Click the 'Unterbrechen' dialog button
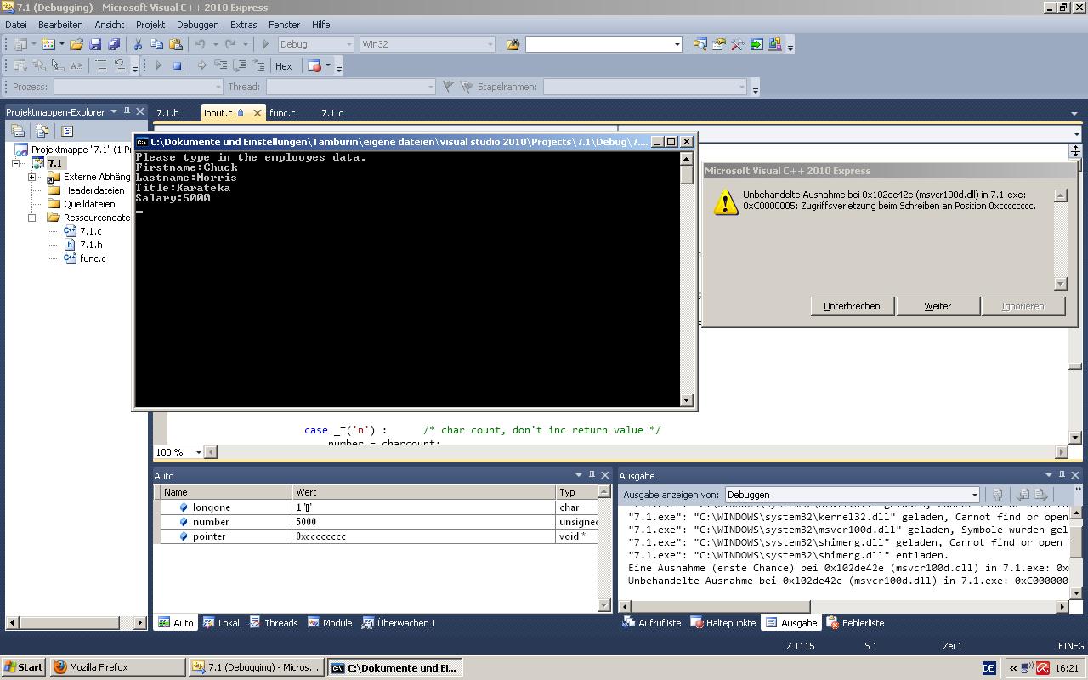The height and width of the screenshot is (680, 1088). point(852,306)
